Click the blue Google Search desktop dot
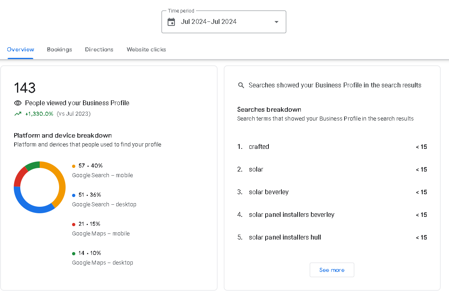Image resolution: width=449 pixels, height=299 pixels. 74,195
